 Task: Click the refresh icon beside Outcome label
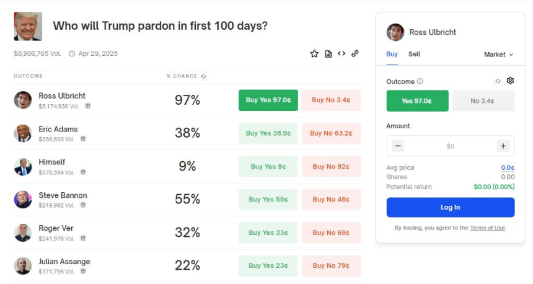[498, 81]
